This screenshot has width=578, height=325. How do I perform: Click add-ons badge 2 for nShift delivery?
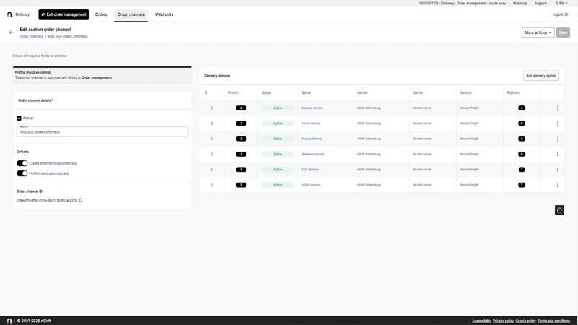pyautogui.click(x=521, y=185)
